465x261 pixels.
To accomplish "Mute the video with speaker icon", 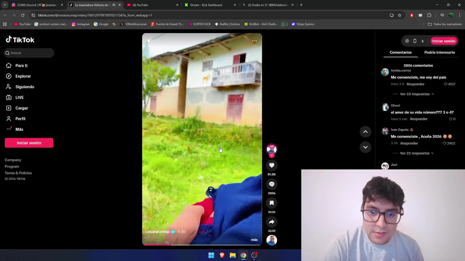I will click(150, 41).
